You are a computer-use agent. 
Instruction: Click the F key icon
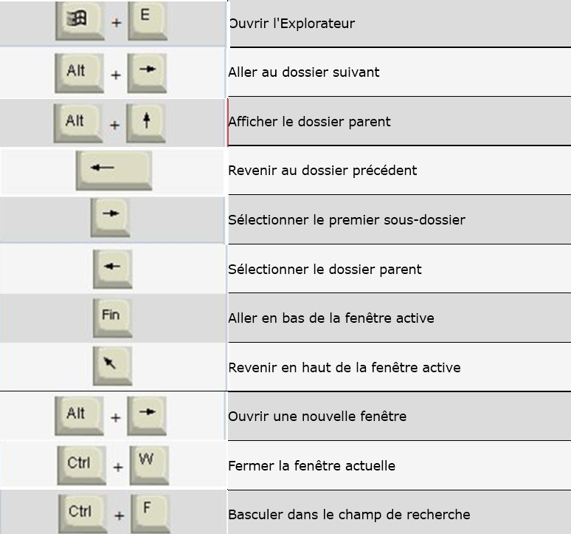150,514
